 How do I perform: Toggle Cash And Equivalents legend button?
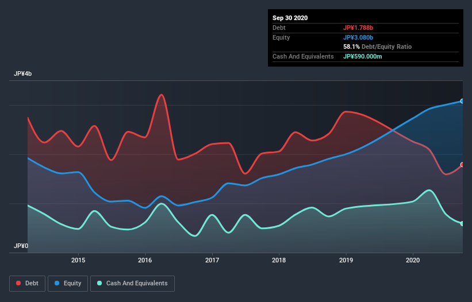click(x=132, y=284)
